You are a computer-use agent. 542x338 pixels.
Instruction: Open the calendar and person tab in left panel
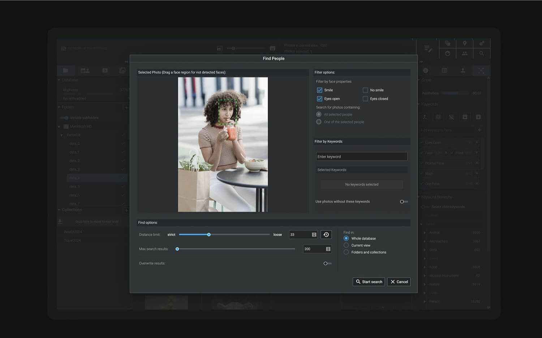85,70
